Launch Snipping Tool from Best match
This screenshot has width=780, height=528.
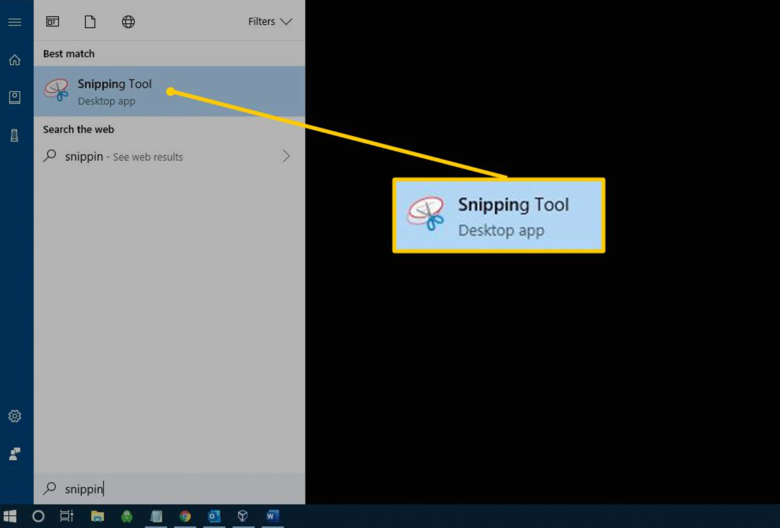(x=169, y=91)
